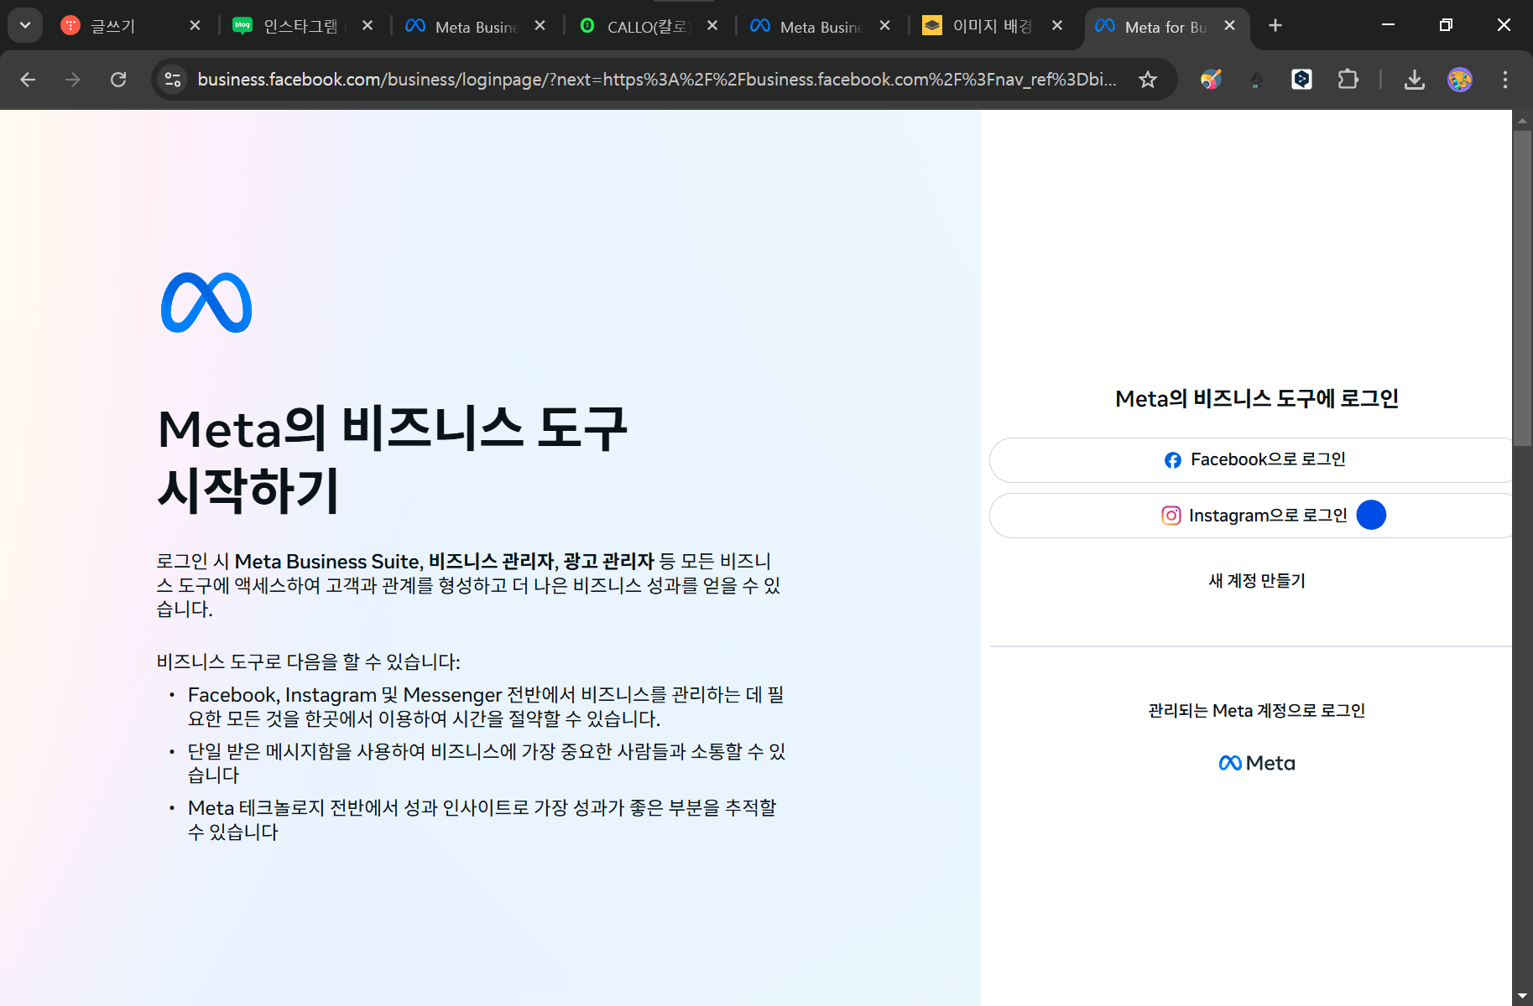
Task: Open the Extensions puzzle piece menu
Action: [1348, 80]
